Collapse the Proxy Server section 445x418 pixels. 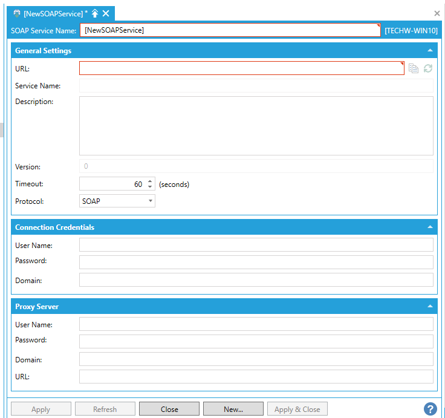click(x=430, y=307)
